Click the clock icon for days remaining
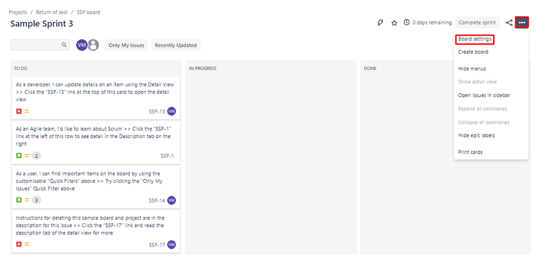 coord(407,22)
